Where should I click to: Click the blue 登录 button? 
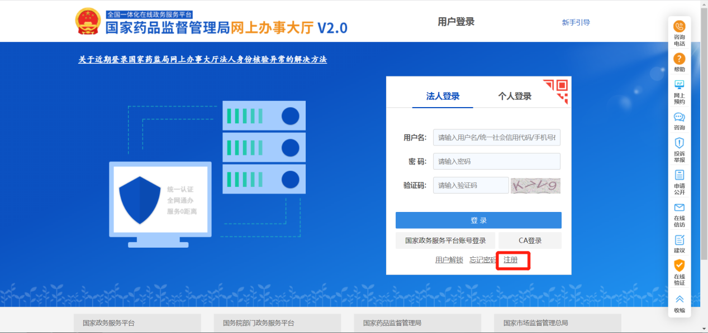click(478, 220)
